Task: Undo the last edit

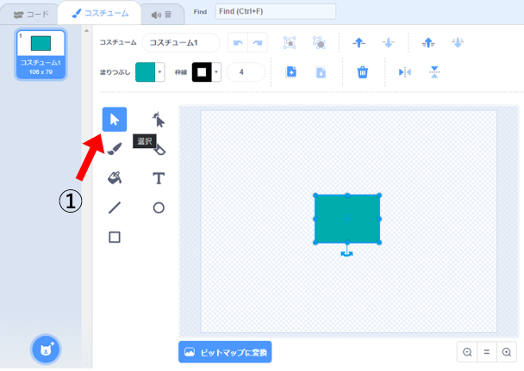Action: tap(238, 43)
